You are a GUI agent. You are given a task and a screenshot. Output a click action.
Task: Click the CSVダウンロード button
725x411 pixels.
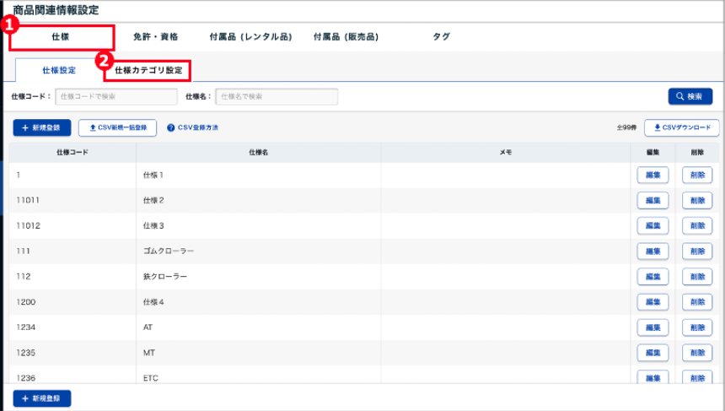[x=681, y=127]
